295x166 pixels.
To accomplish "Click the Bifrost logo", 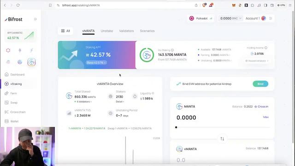I will pos(13,19).
